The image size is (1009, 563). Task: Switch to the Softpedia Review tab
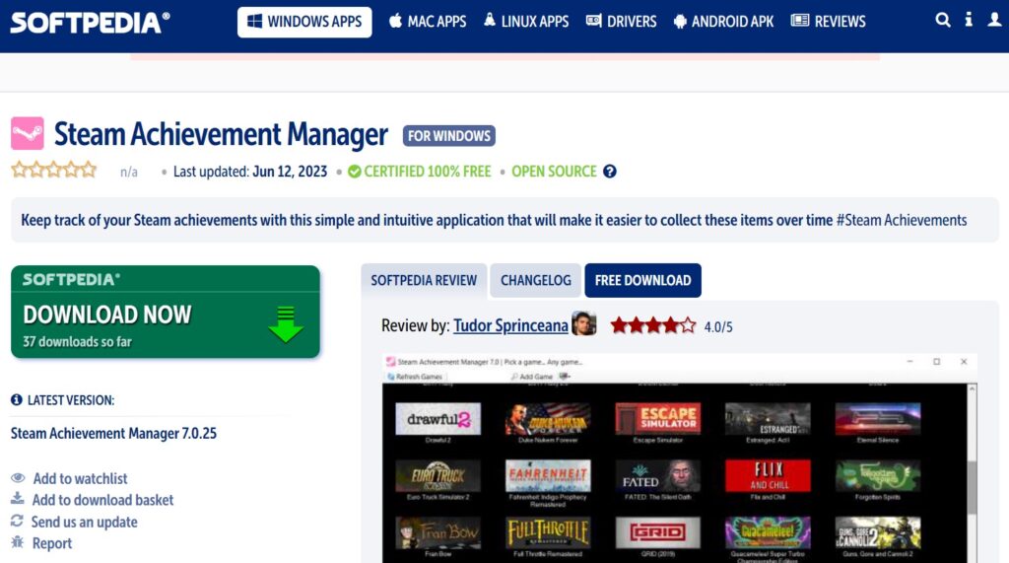(424, 280)
